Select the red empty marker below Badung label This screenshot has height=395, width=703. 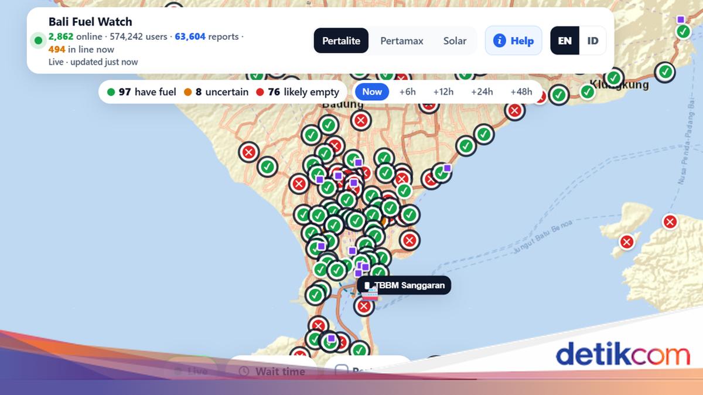tap(361, 121)
